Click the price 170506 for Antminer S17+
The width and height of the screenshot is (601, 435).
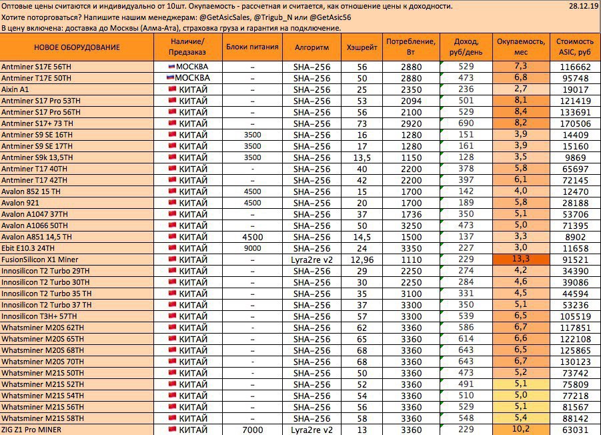(x=576, y=123)
